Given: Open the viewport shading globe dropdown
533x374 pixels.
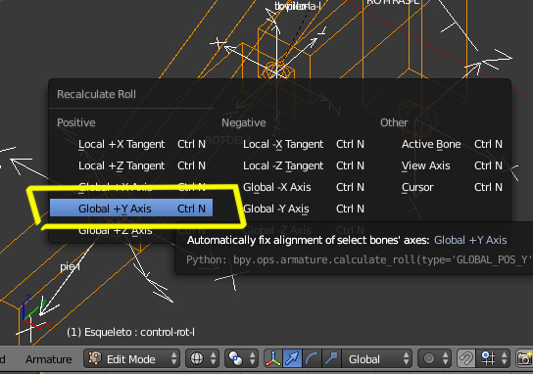Looking at the screenshot, I should point(203,358).
